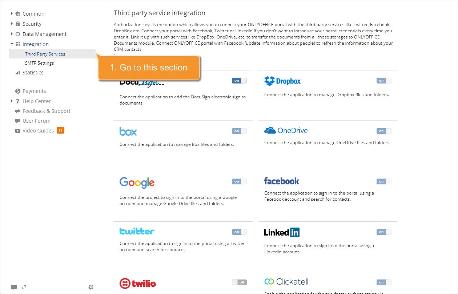
Task: Open Statistics in the sidebar
Action: coord(33,73)
